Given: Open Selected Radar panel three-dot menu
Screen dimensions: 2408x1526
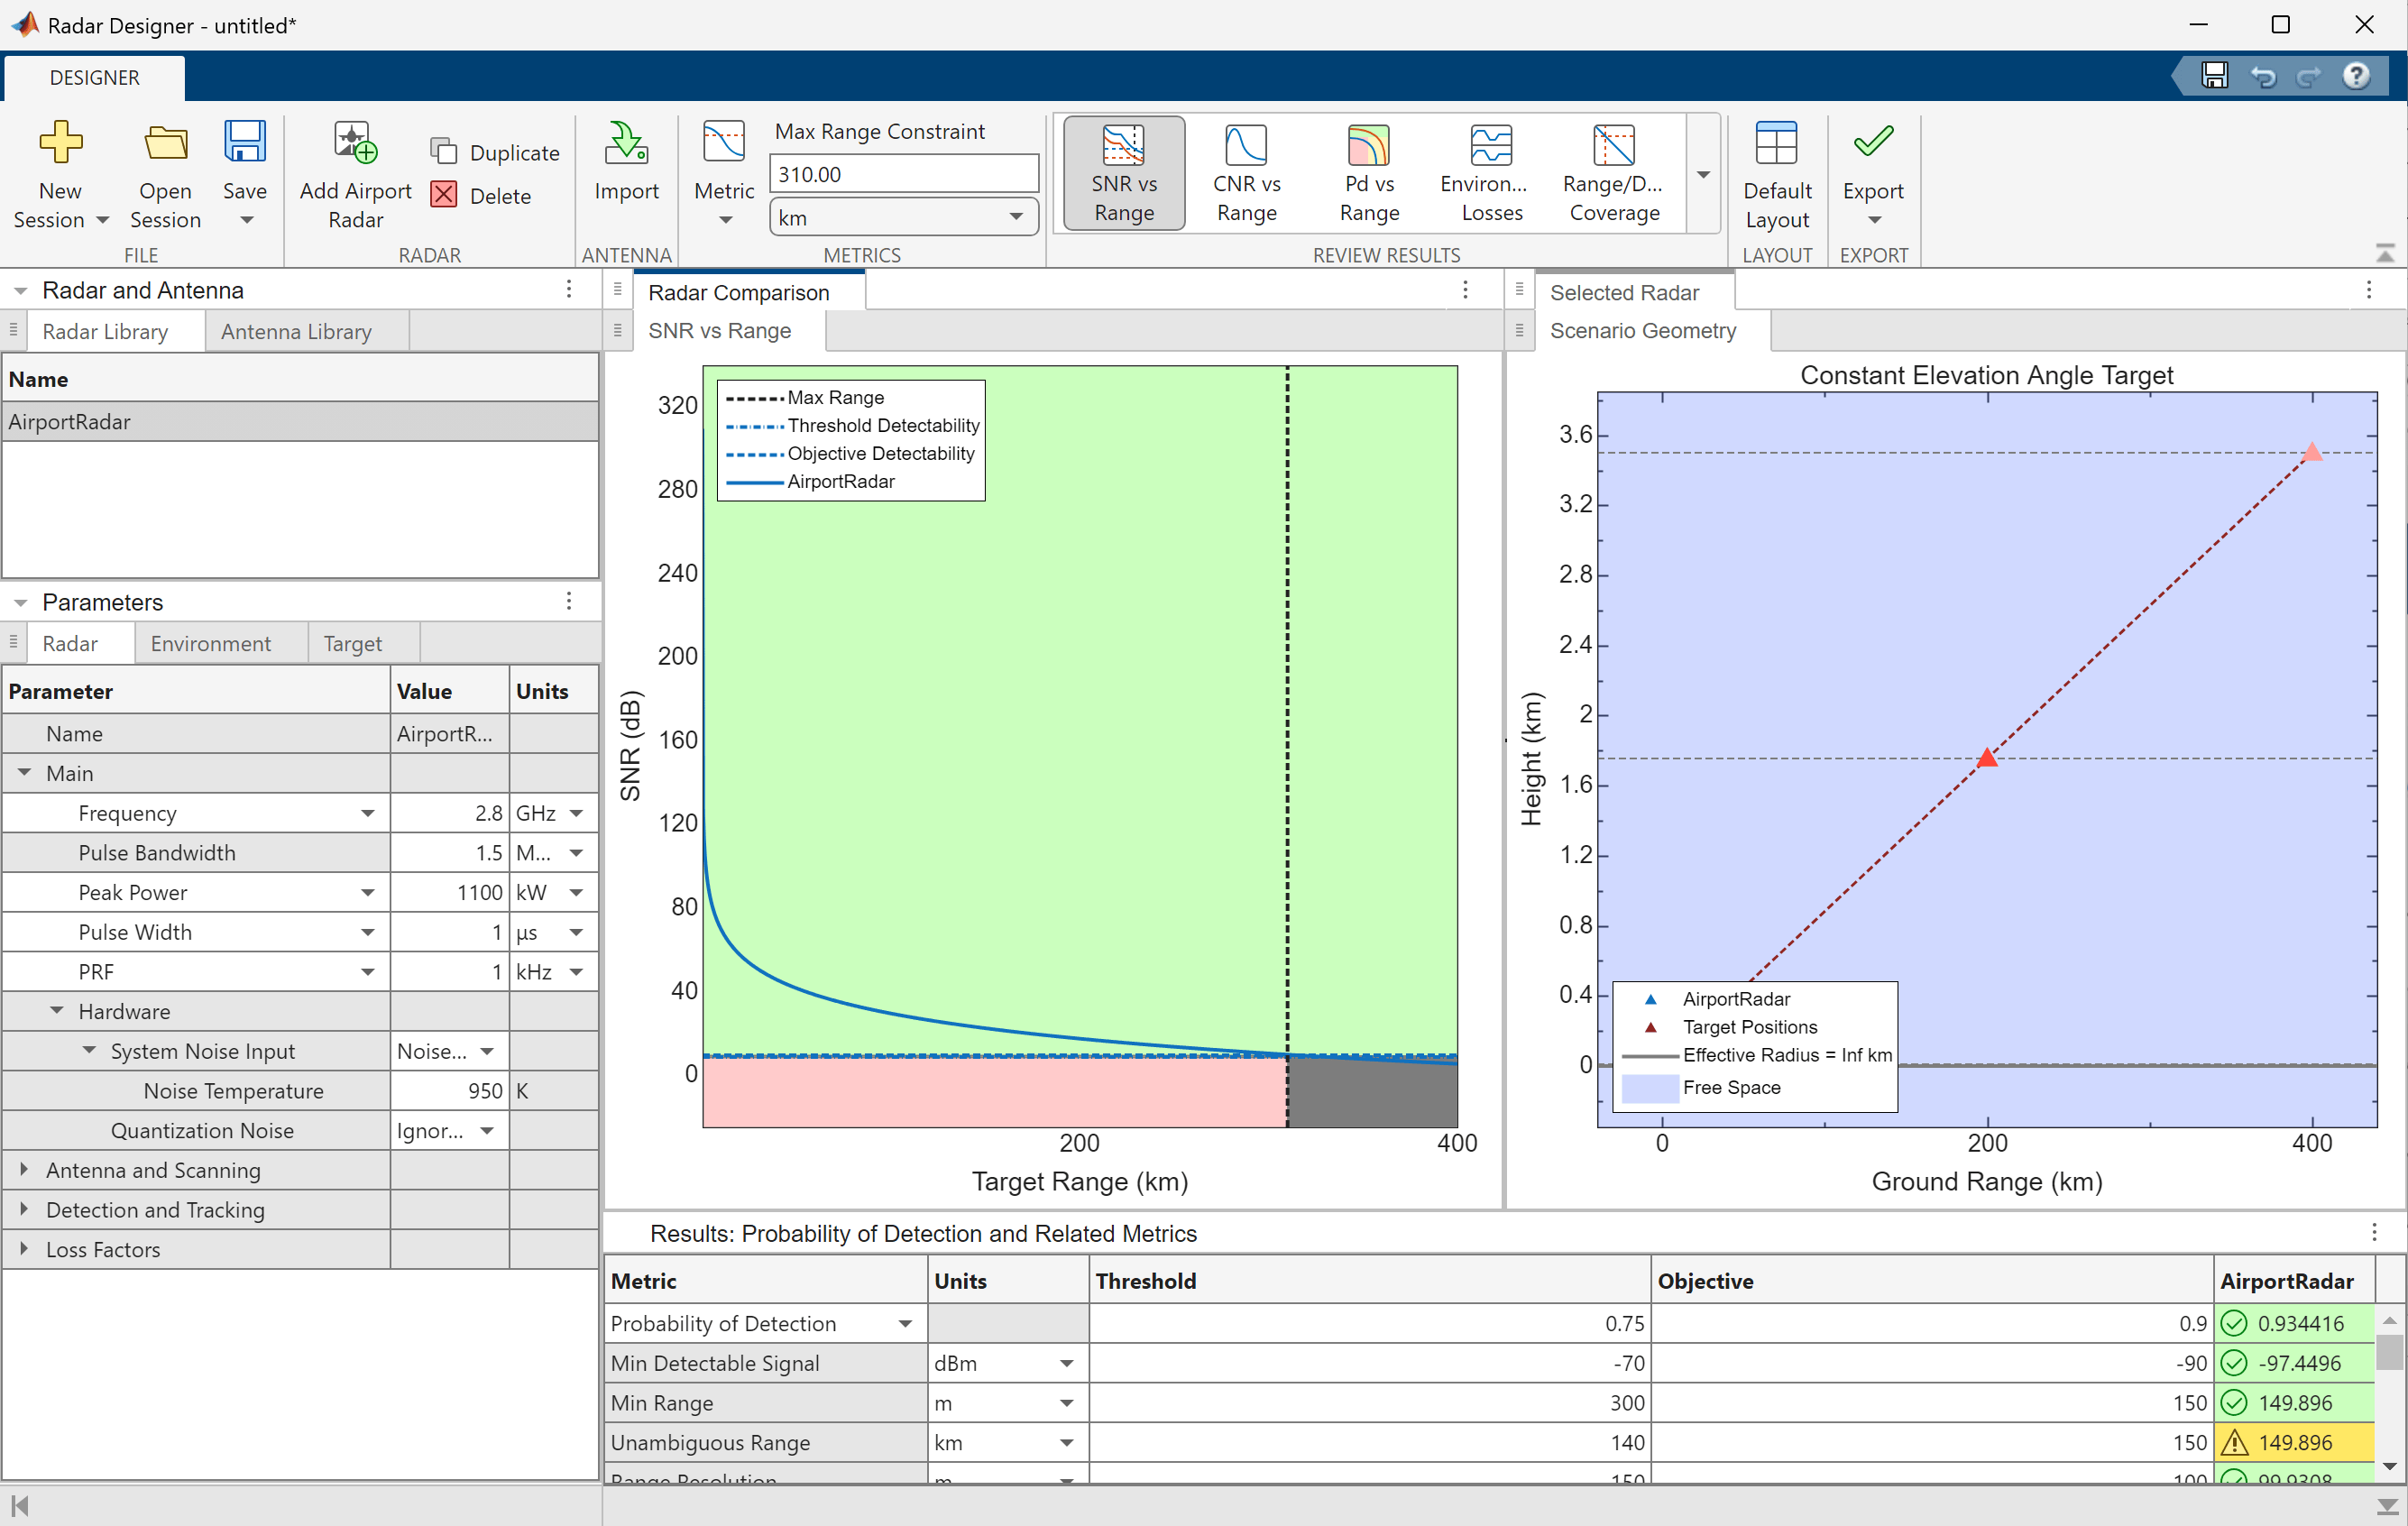Looking at the screenshot, I should click(x=2369, y=290).
